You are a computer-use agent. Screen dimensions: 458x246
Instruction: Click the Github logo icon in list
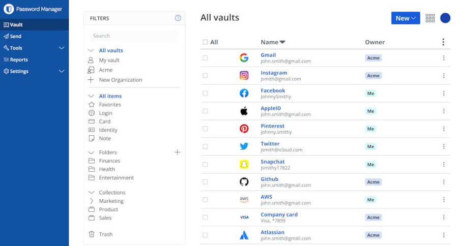(x=244, y=182)
